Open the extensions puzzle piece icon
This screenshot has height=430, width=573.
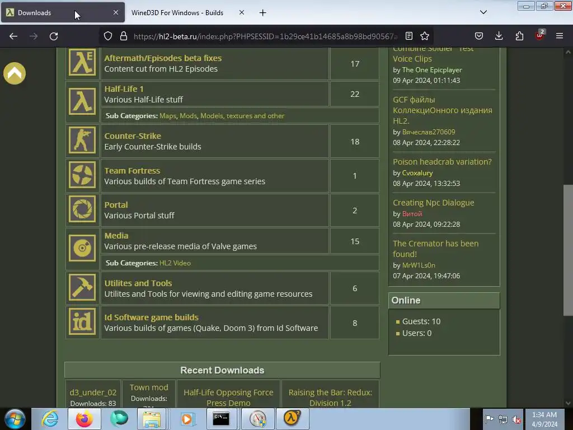point(519,36)
